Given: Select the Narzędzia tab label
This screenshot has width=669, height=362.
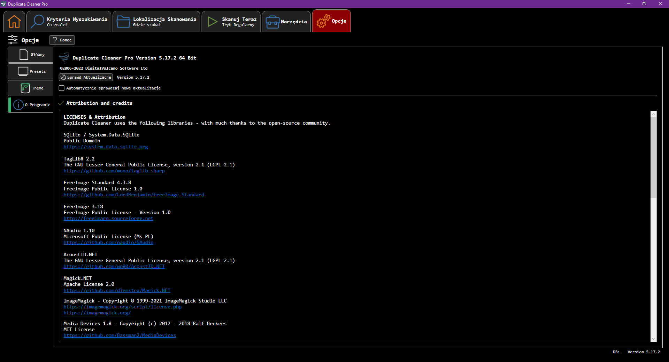Looking at the screenshot, I should click(294, 22).
